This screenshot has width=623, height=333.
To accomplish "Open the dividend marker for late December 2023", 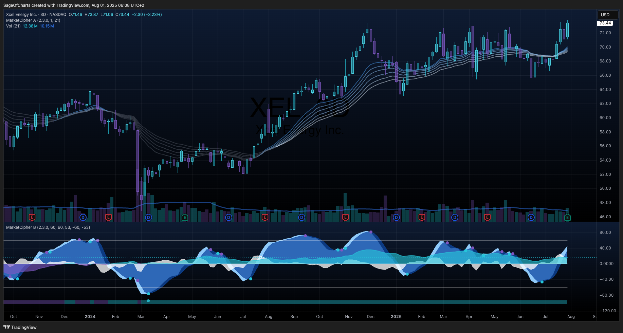I will tap(83, 217).
